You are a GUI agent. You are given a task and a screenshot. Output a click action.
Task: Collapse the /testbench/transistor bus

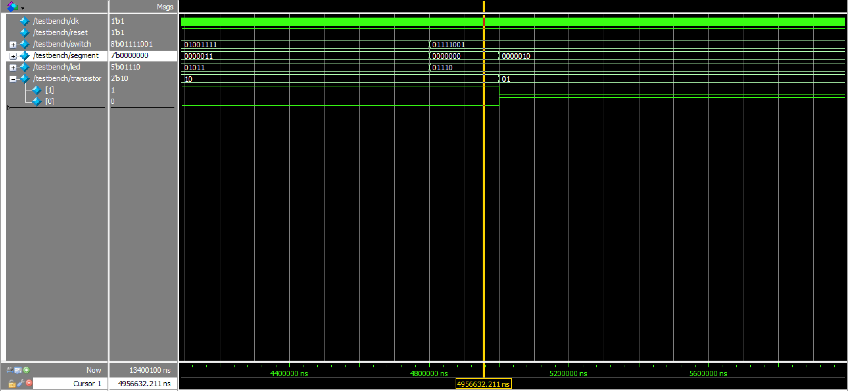tap(13, 79)
